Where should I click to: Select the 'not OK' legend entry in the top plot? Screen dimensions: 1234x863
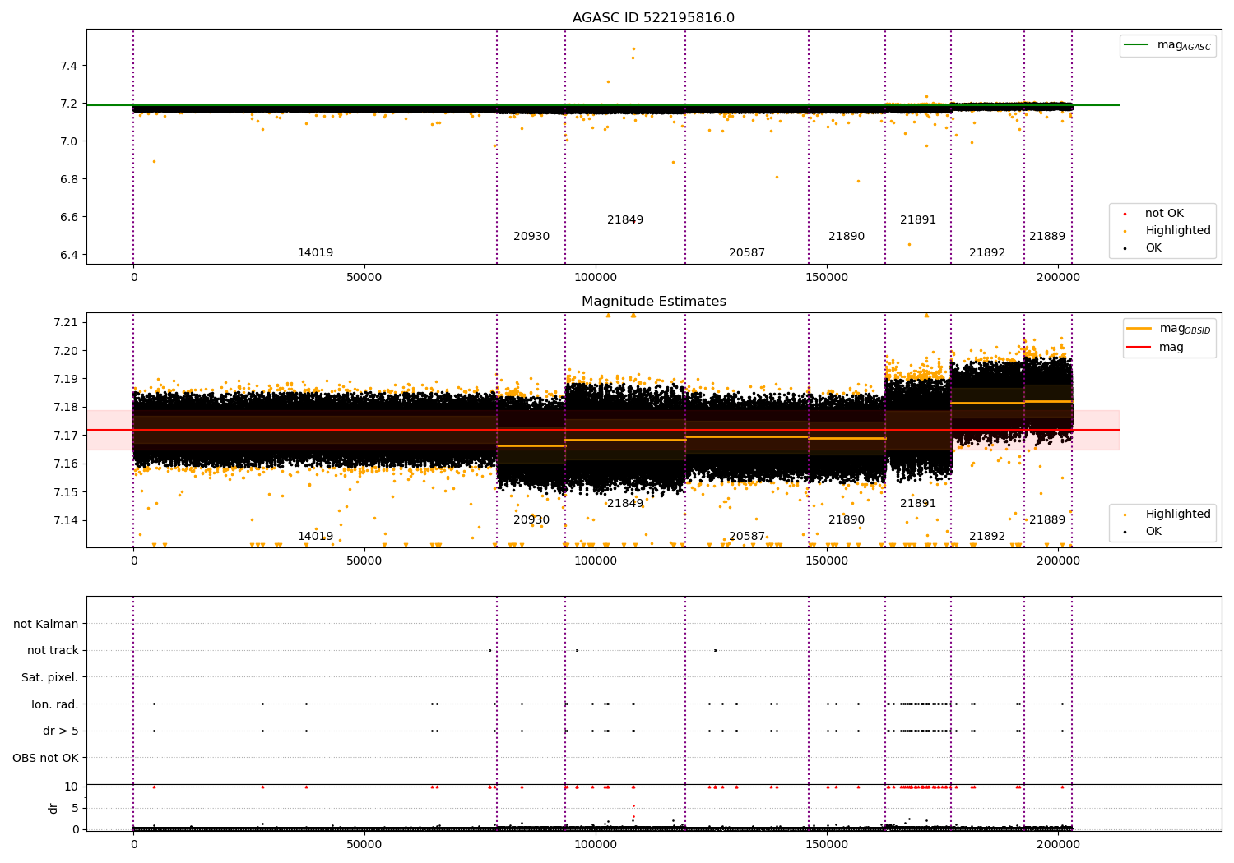[x=1164, y=214]
